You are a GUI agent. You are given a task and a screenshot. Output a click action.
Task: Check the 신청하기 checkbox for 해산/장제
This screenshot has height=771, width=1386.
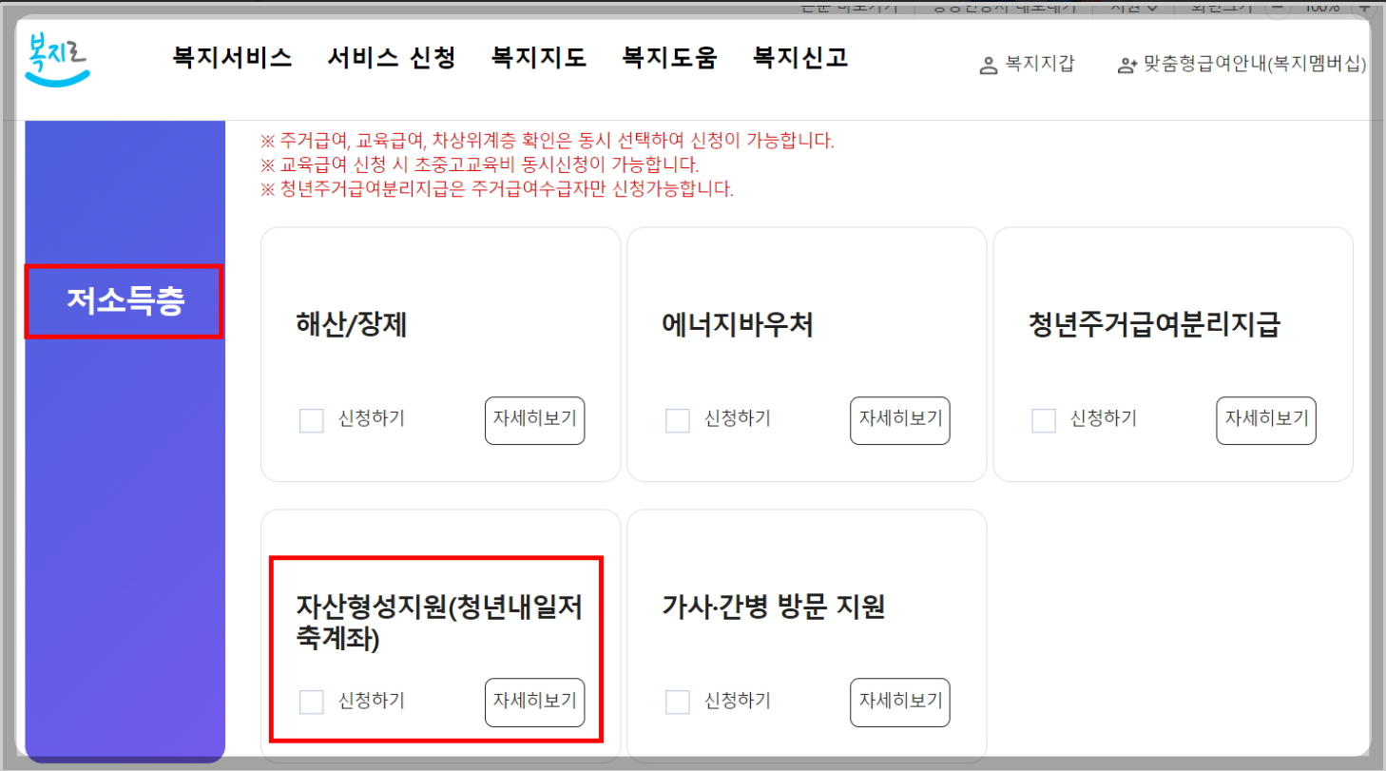point(311,420)
